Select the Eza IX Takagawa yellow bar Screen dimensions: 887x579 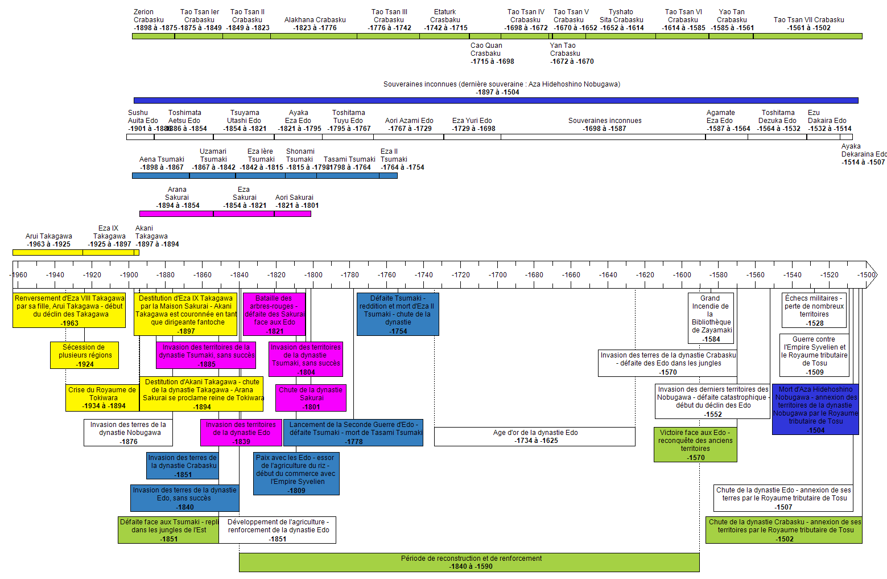(108, 252)
